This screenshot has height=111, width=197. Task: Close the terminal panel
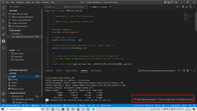pos(195,71)
